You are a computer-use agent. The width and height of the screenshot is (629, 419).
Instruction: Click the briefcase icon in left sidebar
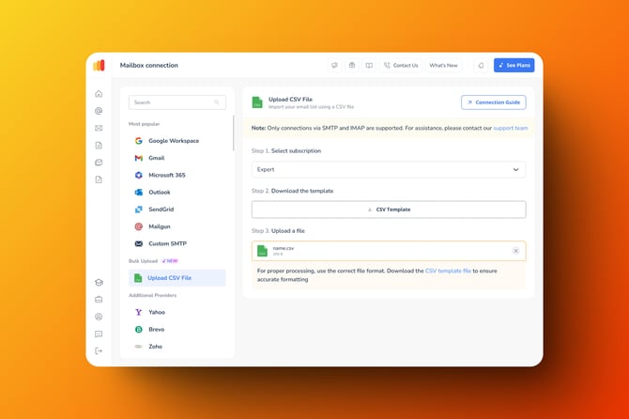tap(99, 300)
